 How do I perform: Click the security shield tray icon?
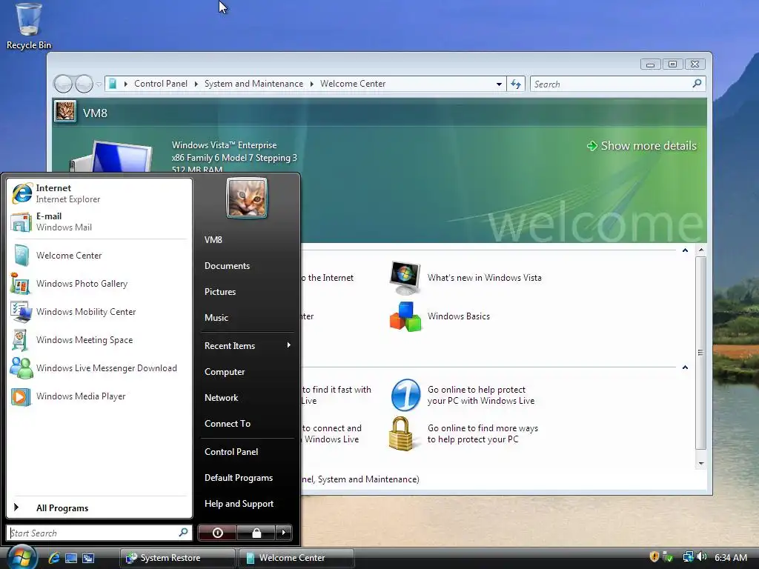pos(654,557)
